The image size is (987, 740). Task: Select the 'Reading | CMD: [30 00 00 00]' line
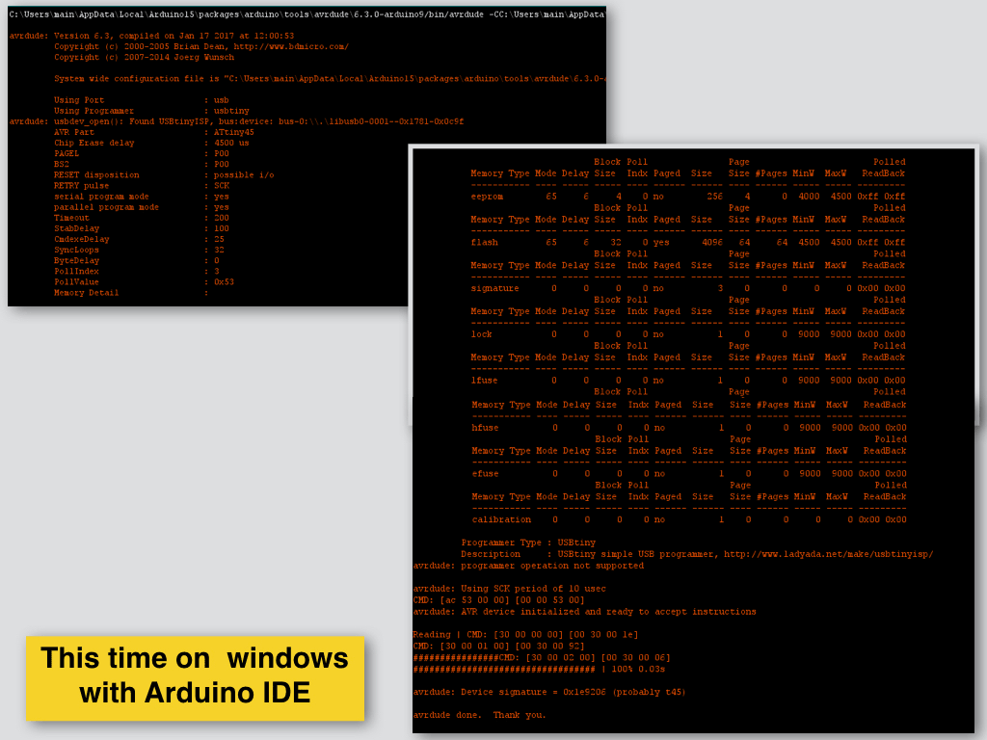[x=525, y=634]
